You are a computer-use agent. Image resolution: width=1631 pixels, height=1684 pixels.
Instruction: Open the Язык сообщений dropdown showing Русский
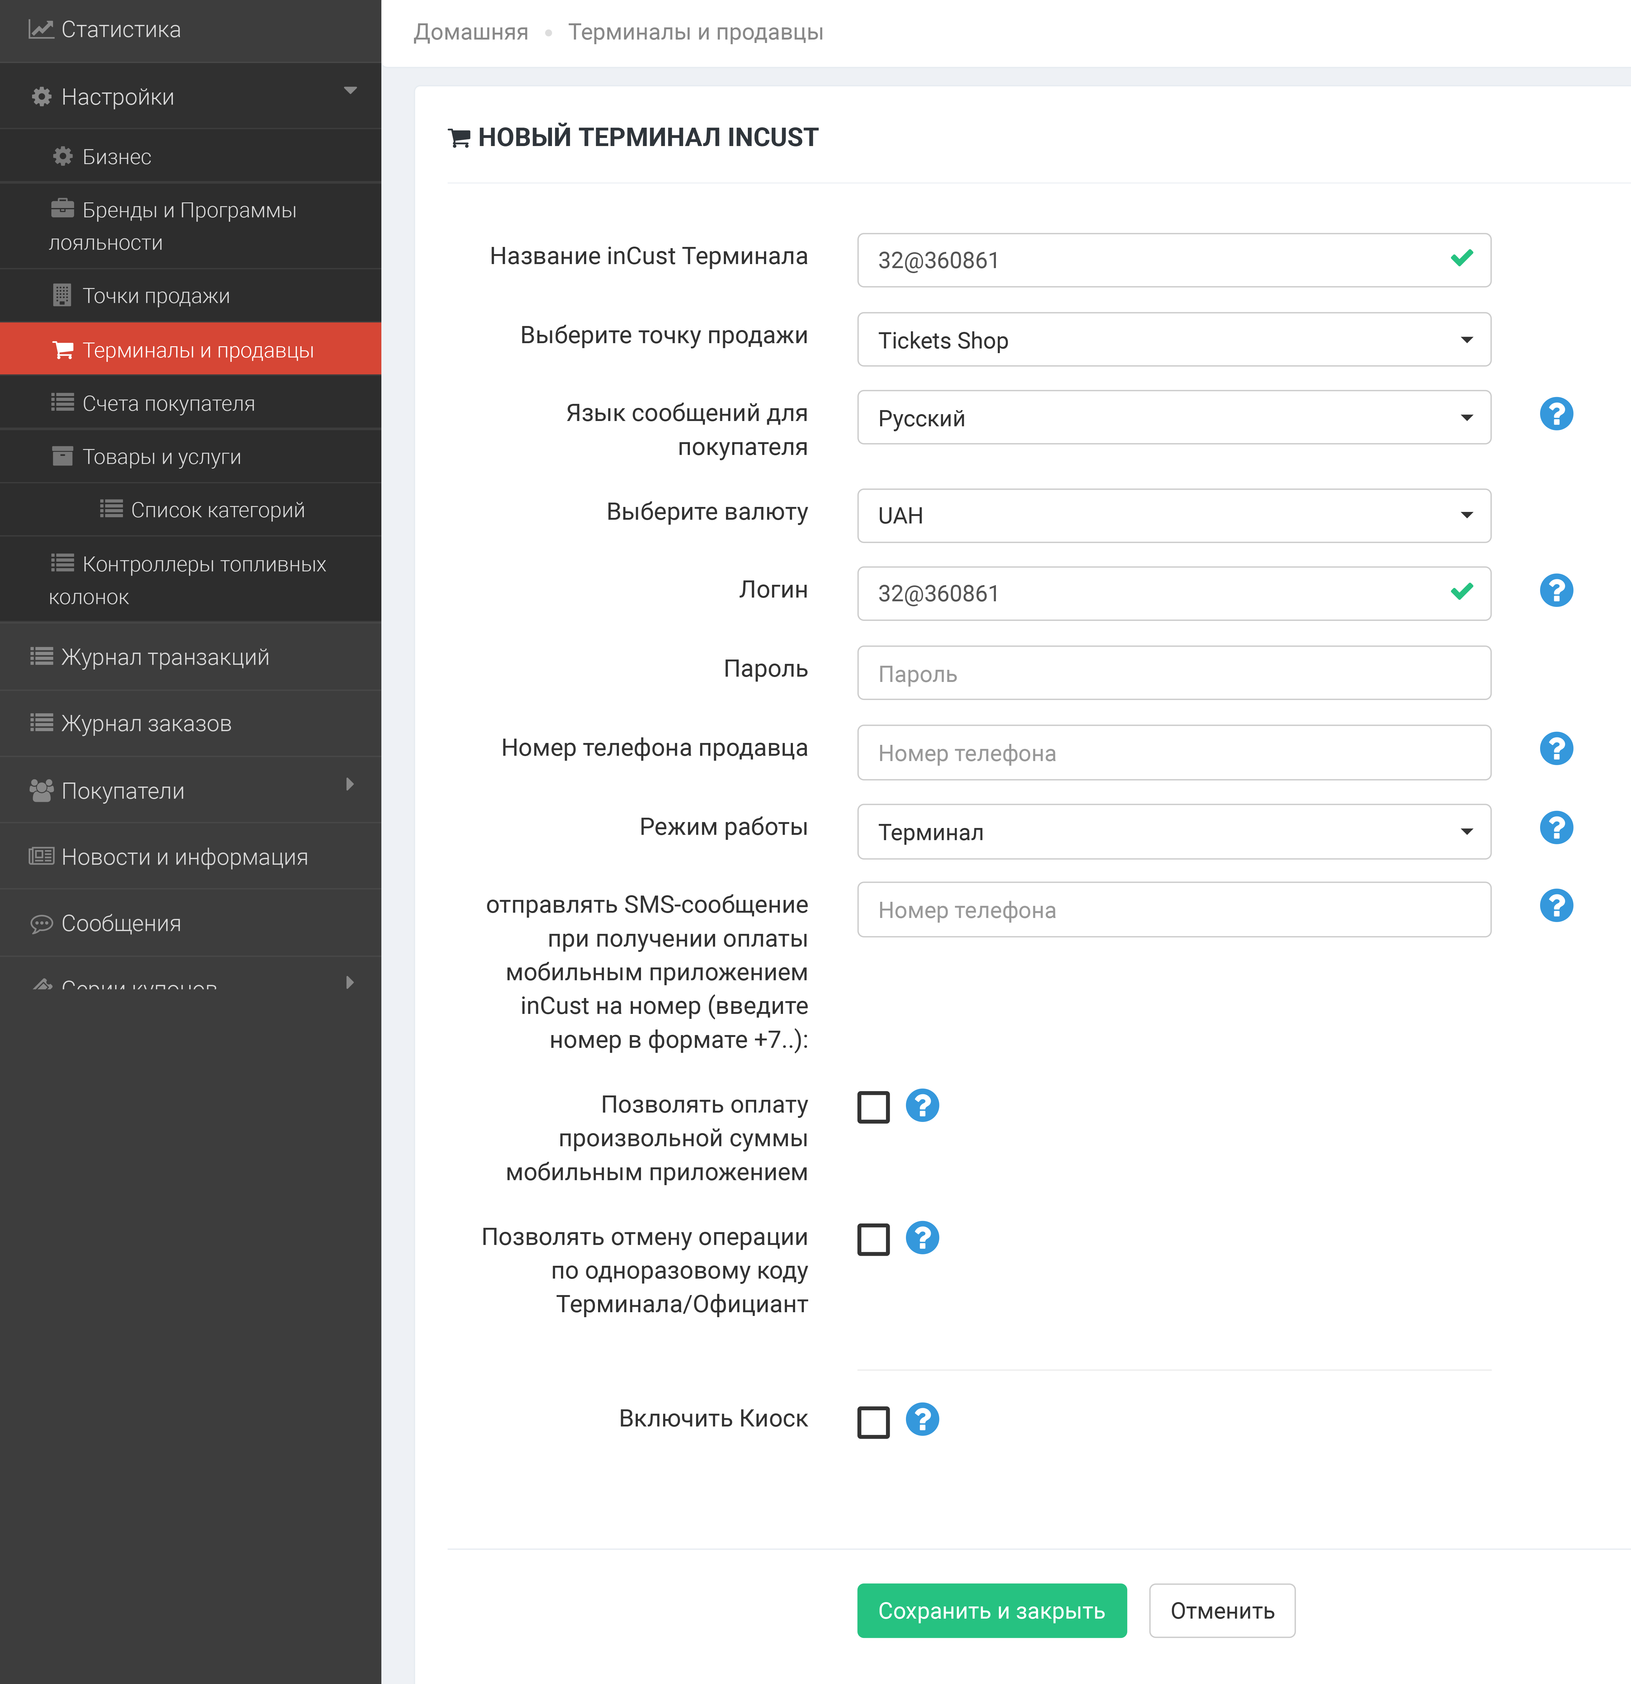click(x=1173, y=418)
